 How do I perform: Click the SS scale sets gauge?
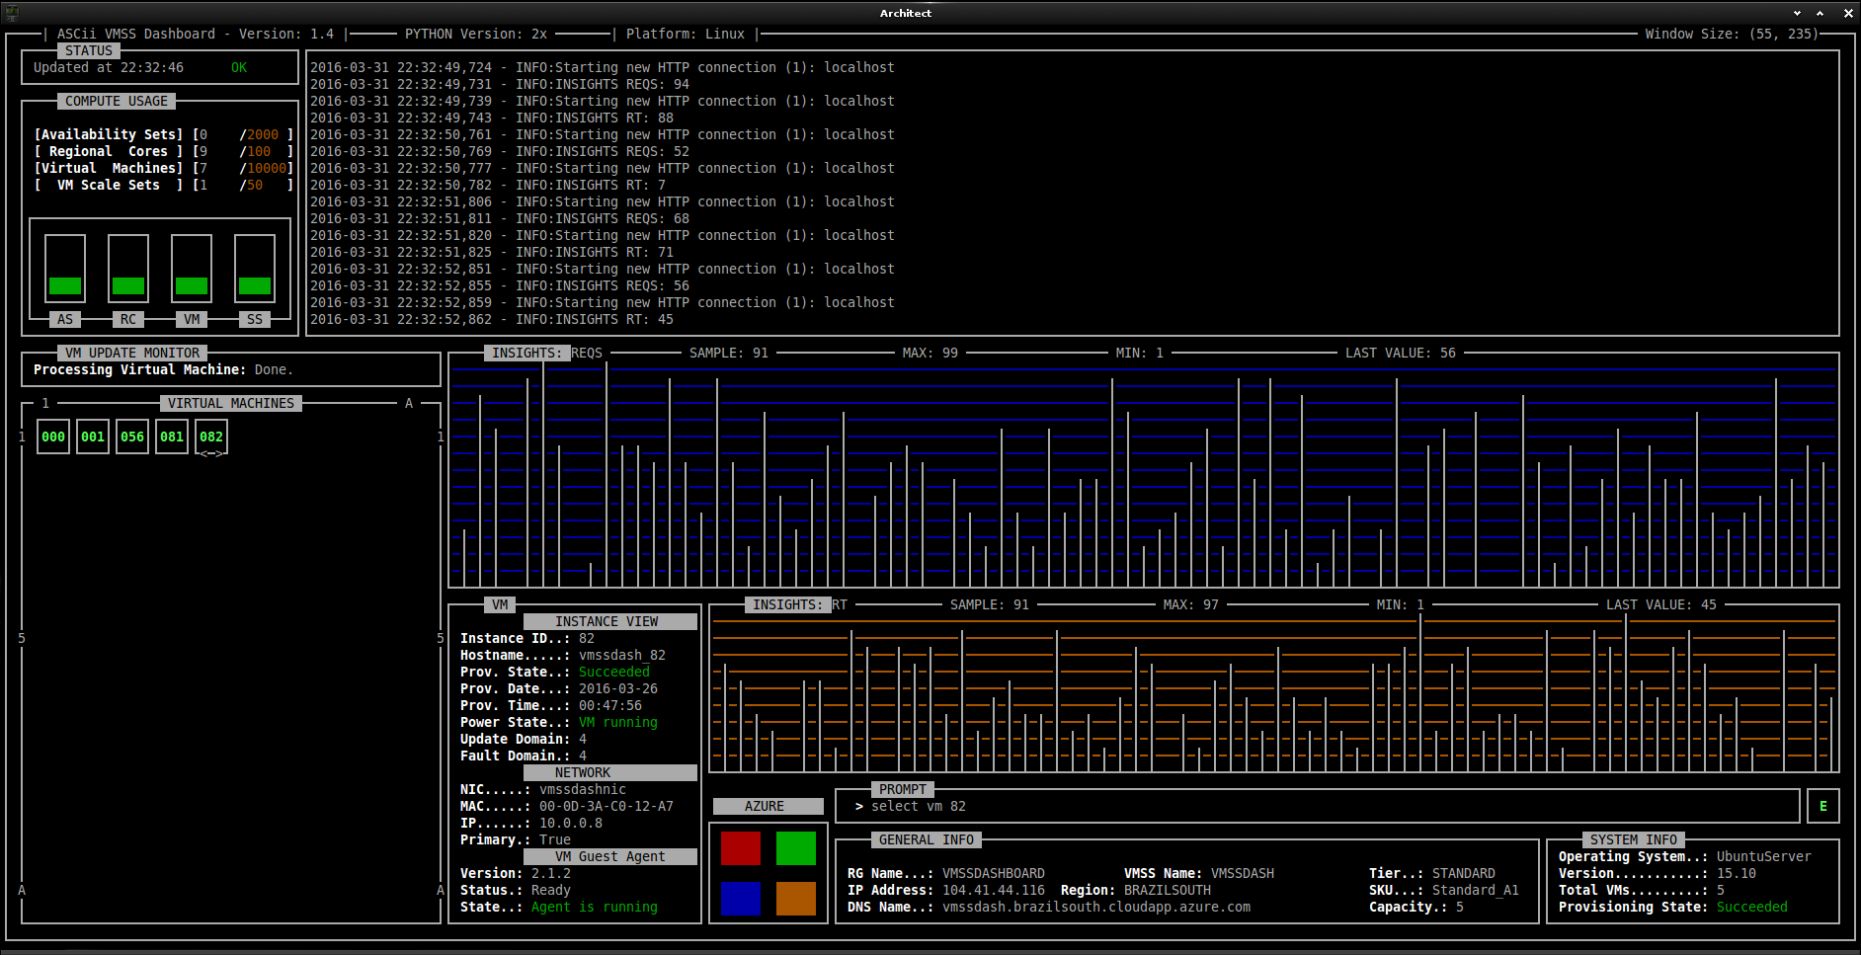pyautogui.click(x=255, y=269)
